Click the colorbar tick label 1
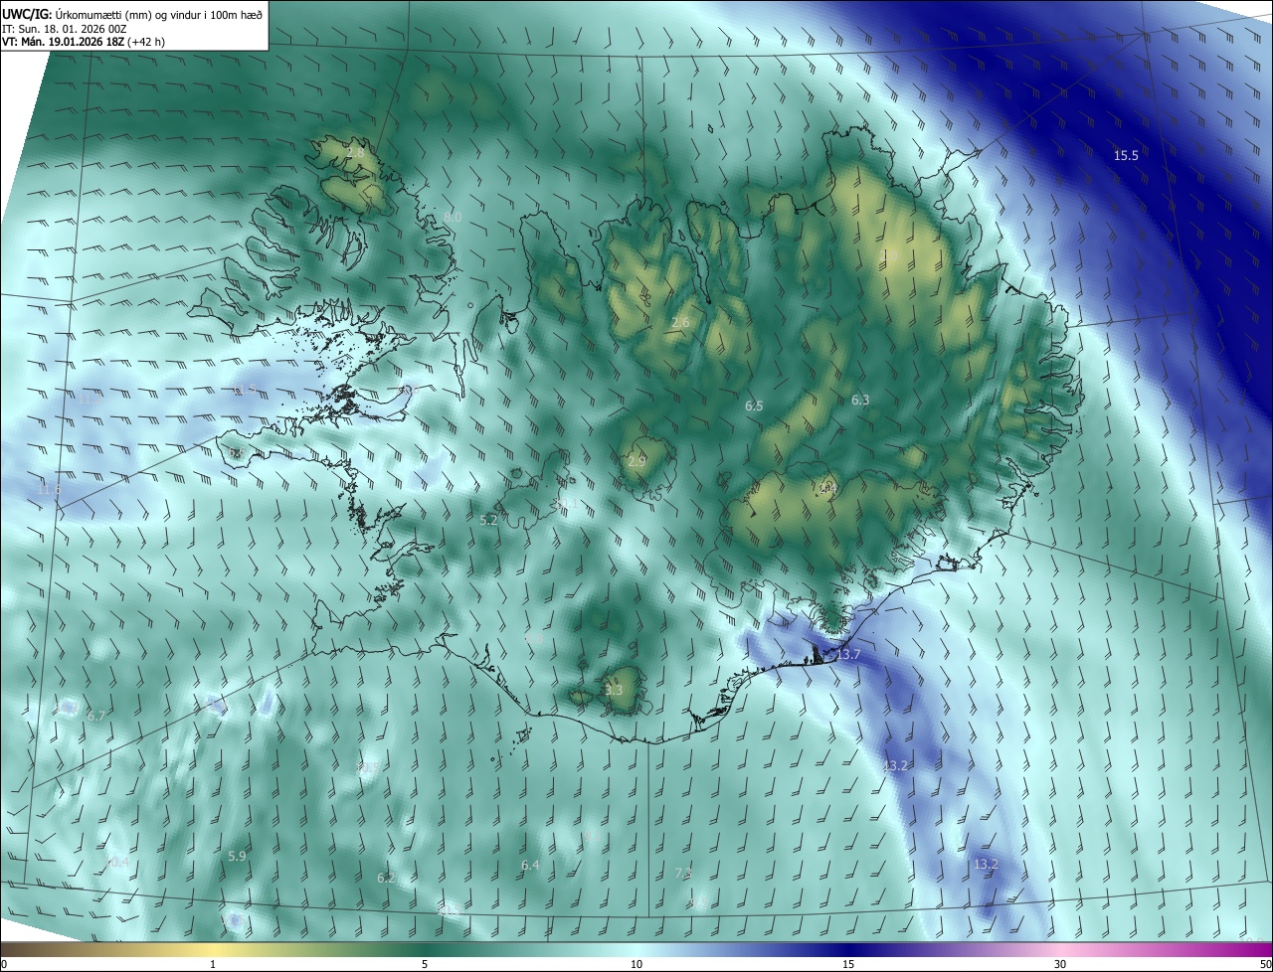Viewport: 1273px width, 972px height. click(213, 964)
